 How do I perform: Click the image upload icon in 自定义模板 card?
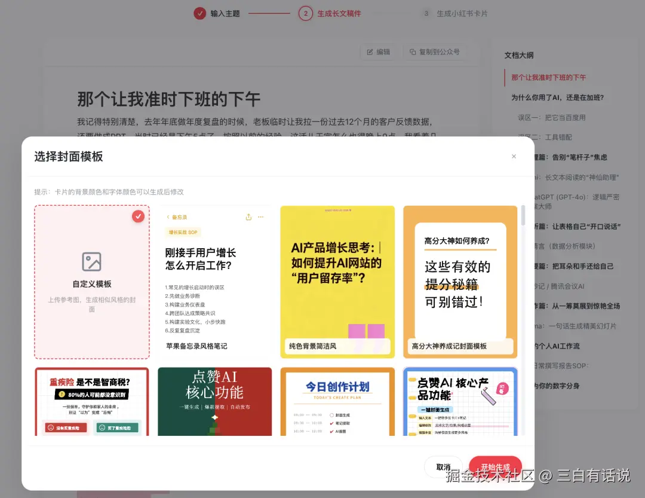click(x=91, y=261)
